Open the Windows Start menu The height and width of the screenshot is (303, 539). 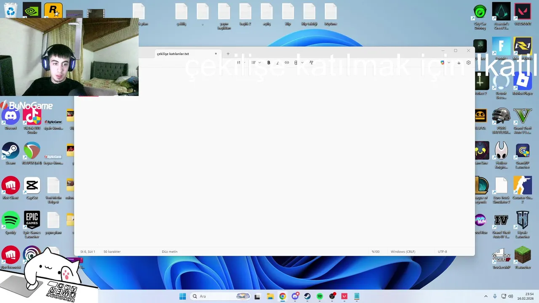(x=182, y=296)
